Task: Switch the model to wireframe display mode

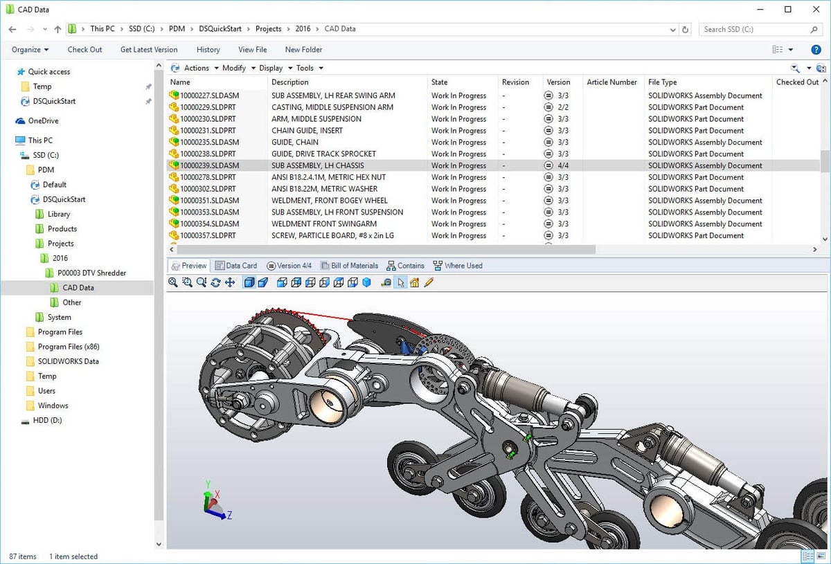Action: pyautogui.click(x=264, y=282)
